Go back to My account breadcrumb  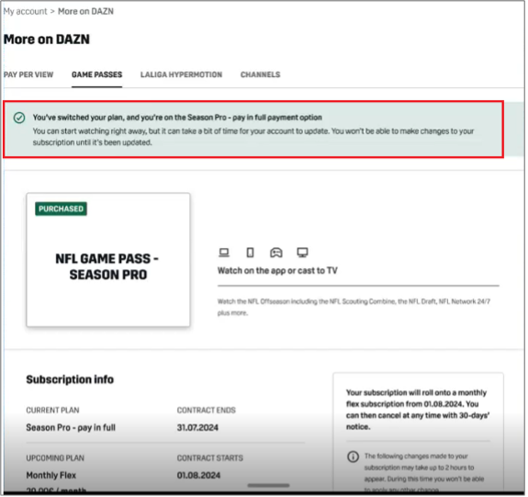(26, 11)
